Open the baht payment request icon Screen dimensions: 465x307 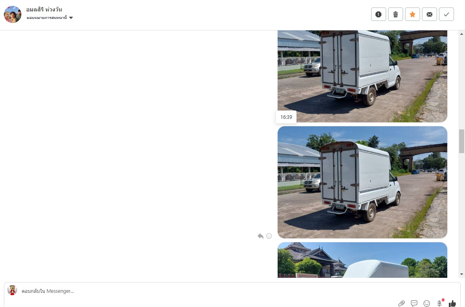[x=439, y=303]
